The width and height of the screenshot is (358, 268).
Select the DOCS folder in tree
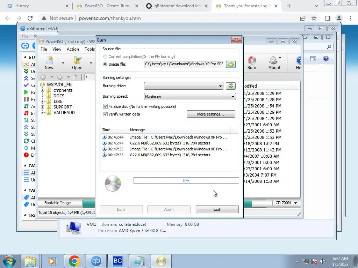(59, 96)
